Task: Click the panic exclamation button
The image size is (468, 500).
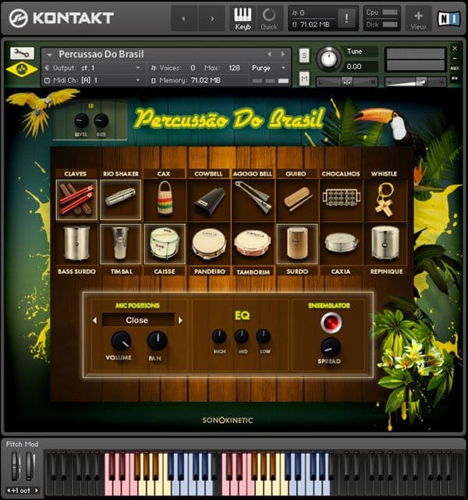Action: [x=346, y=18]
